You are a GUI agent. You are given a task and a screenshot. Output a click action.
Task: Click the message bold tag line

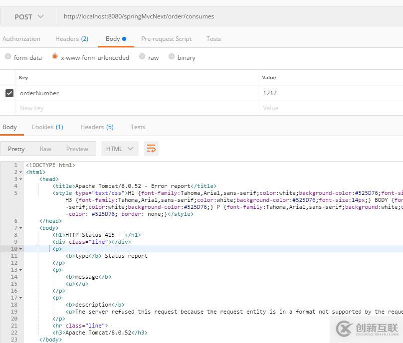[x=88, y=277]
